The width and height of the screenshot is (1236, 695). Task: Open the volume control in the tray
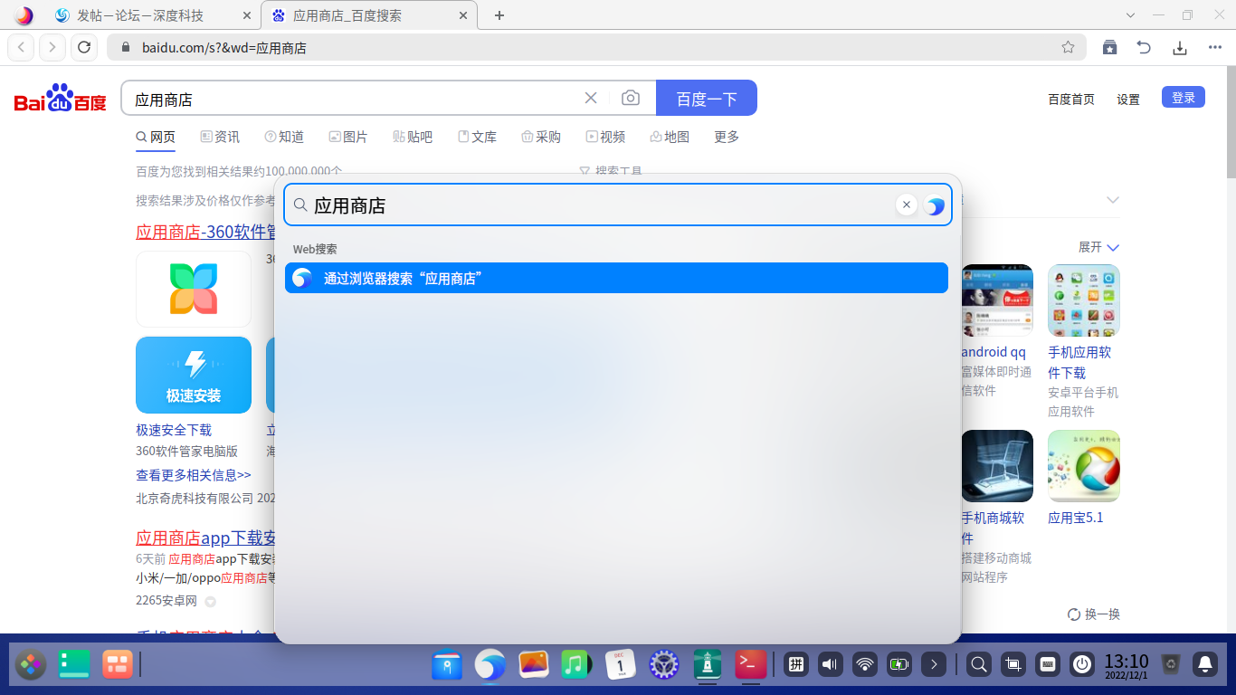[x=831, y=665]
